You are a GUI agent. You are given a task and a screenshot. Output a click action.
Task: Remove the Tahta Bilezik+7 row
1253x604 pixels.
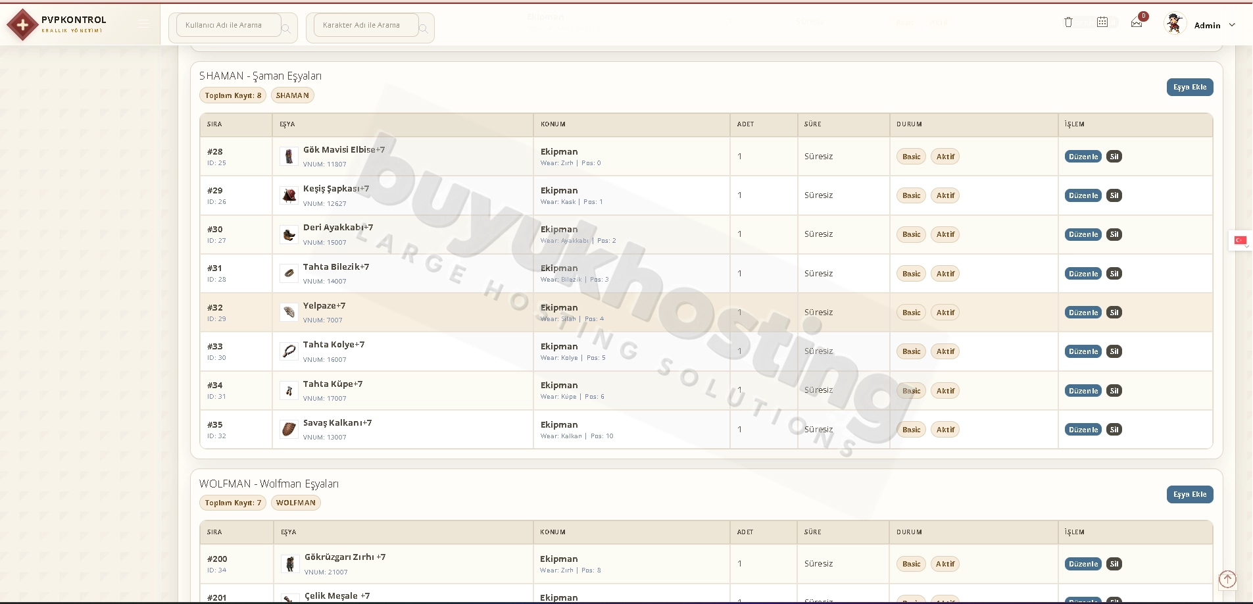pos(1114,274)
